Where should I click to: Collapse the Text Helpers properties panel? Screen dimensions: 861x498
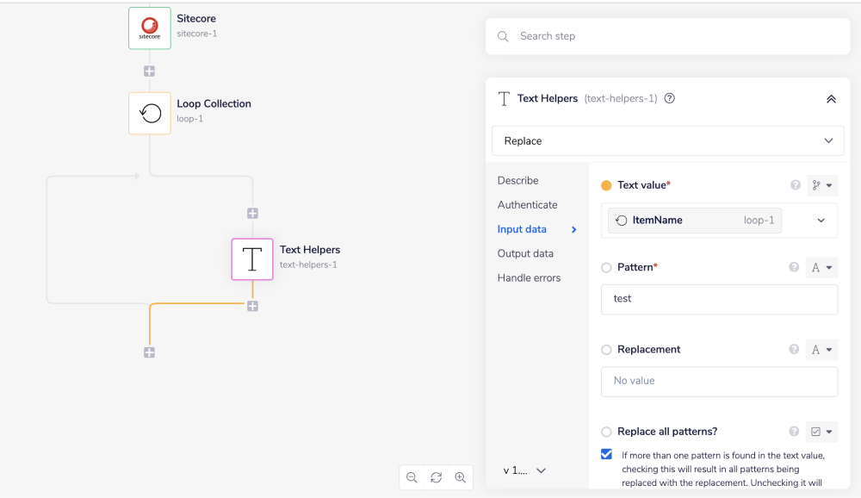click(x=831, y=99)
